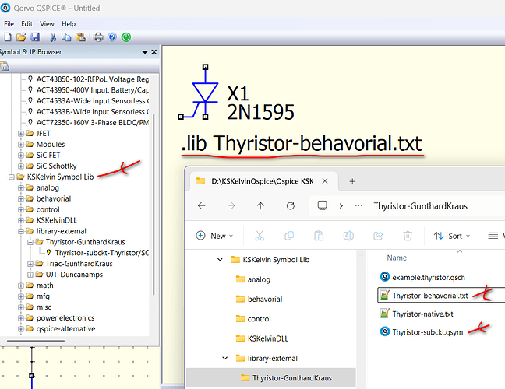Click the Rename icon in File Explorer toolbar
This screenshot has width=505, height=389.
(348, 236)
